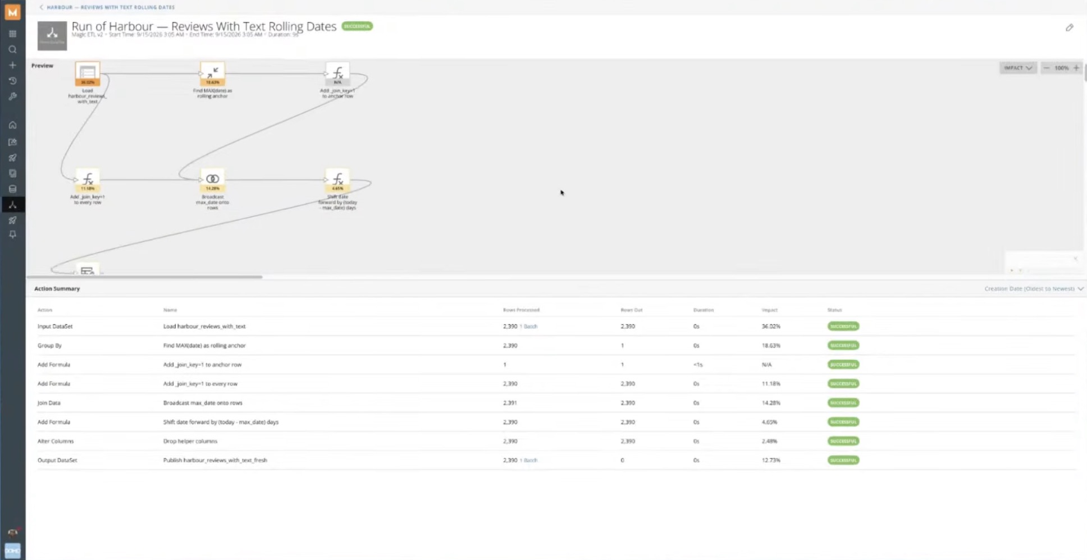Image resolution: width=1087 pixels, height=560 pixels.
Task: Select the Drop helper columns row name
Action: coord(190,441)
